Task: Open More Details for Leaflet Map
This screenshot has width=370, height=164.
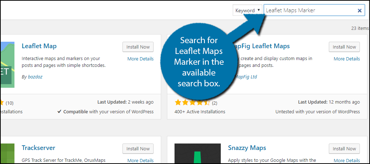Action: [x=141, y=59]
